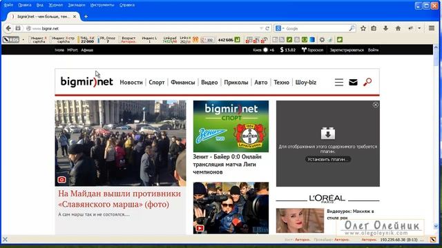Open the site hamburger menu beside the envelope
Viewport: 442px width, 248px height.
(339, 83)
